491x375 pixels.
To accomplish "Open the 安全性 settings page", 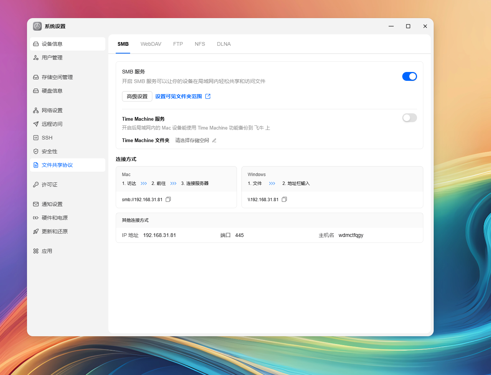I will (68, 151).
